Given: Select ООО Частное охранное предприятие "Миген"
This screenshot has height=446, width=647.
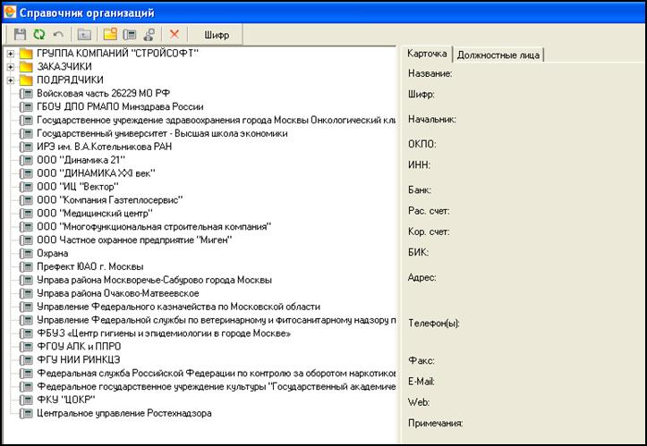Looking at the screenshot, I should point(134,240).
